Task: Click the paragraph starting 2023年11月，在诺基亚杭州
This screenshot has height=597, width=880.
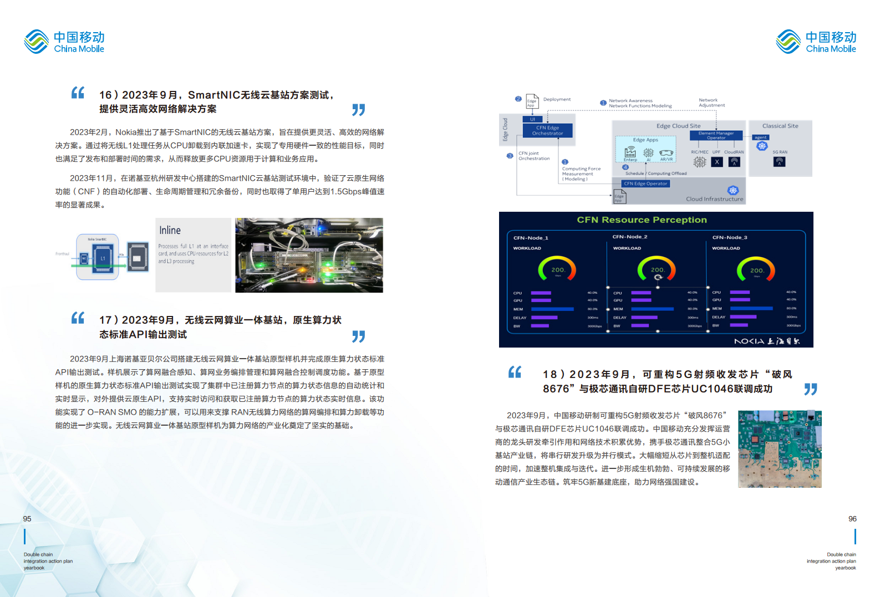Action: (220, 192)
